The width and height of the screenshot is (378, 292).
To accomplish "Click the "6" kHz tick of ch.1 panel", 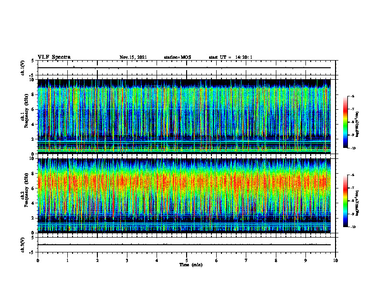I will pyautogui.click(x=33, y=109).
